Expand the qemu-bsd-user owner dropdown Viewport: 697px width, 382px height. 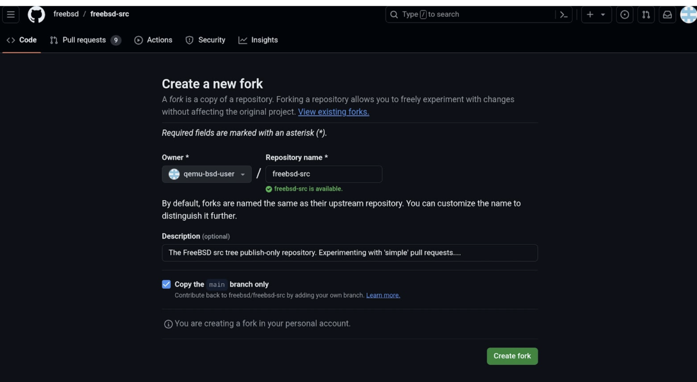pyautogui.click(x=207, y=174)
